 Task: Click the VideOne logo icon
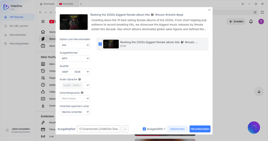click(x=6, y=7)
